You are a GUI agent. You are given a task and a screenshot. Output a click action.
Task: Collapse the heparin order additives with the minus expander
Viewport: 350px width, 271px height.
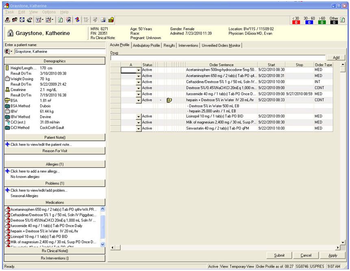[x=160, y=100]
